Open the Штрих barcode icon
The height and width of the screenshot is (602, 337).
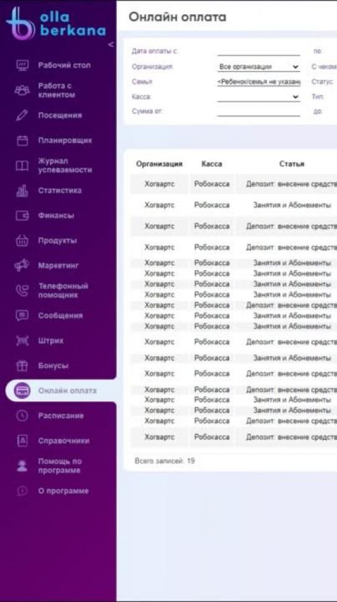(20, 341)
